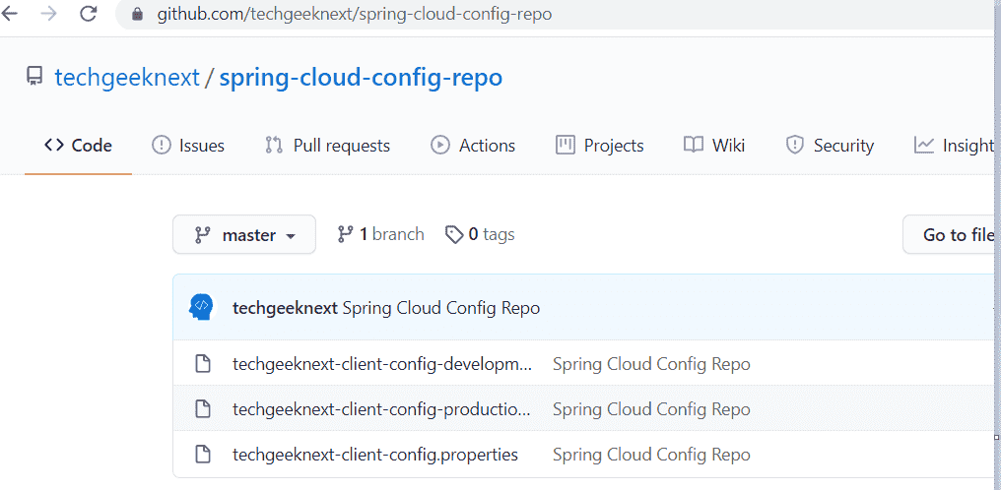Open the Issues tab
Screen dimensions: 1001x490
187,146
